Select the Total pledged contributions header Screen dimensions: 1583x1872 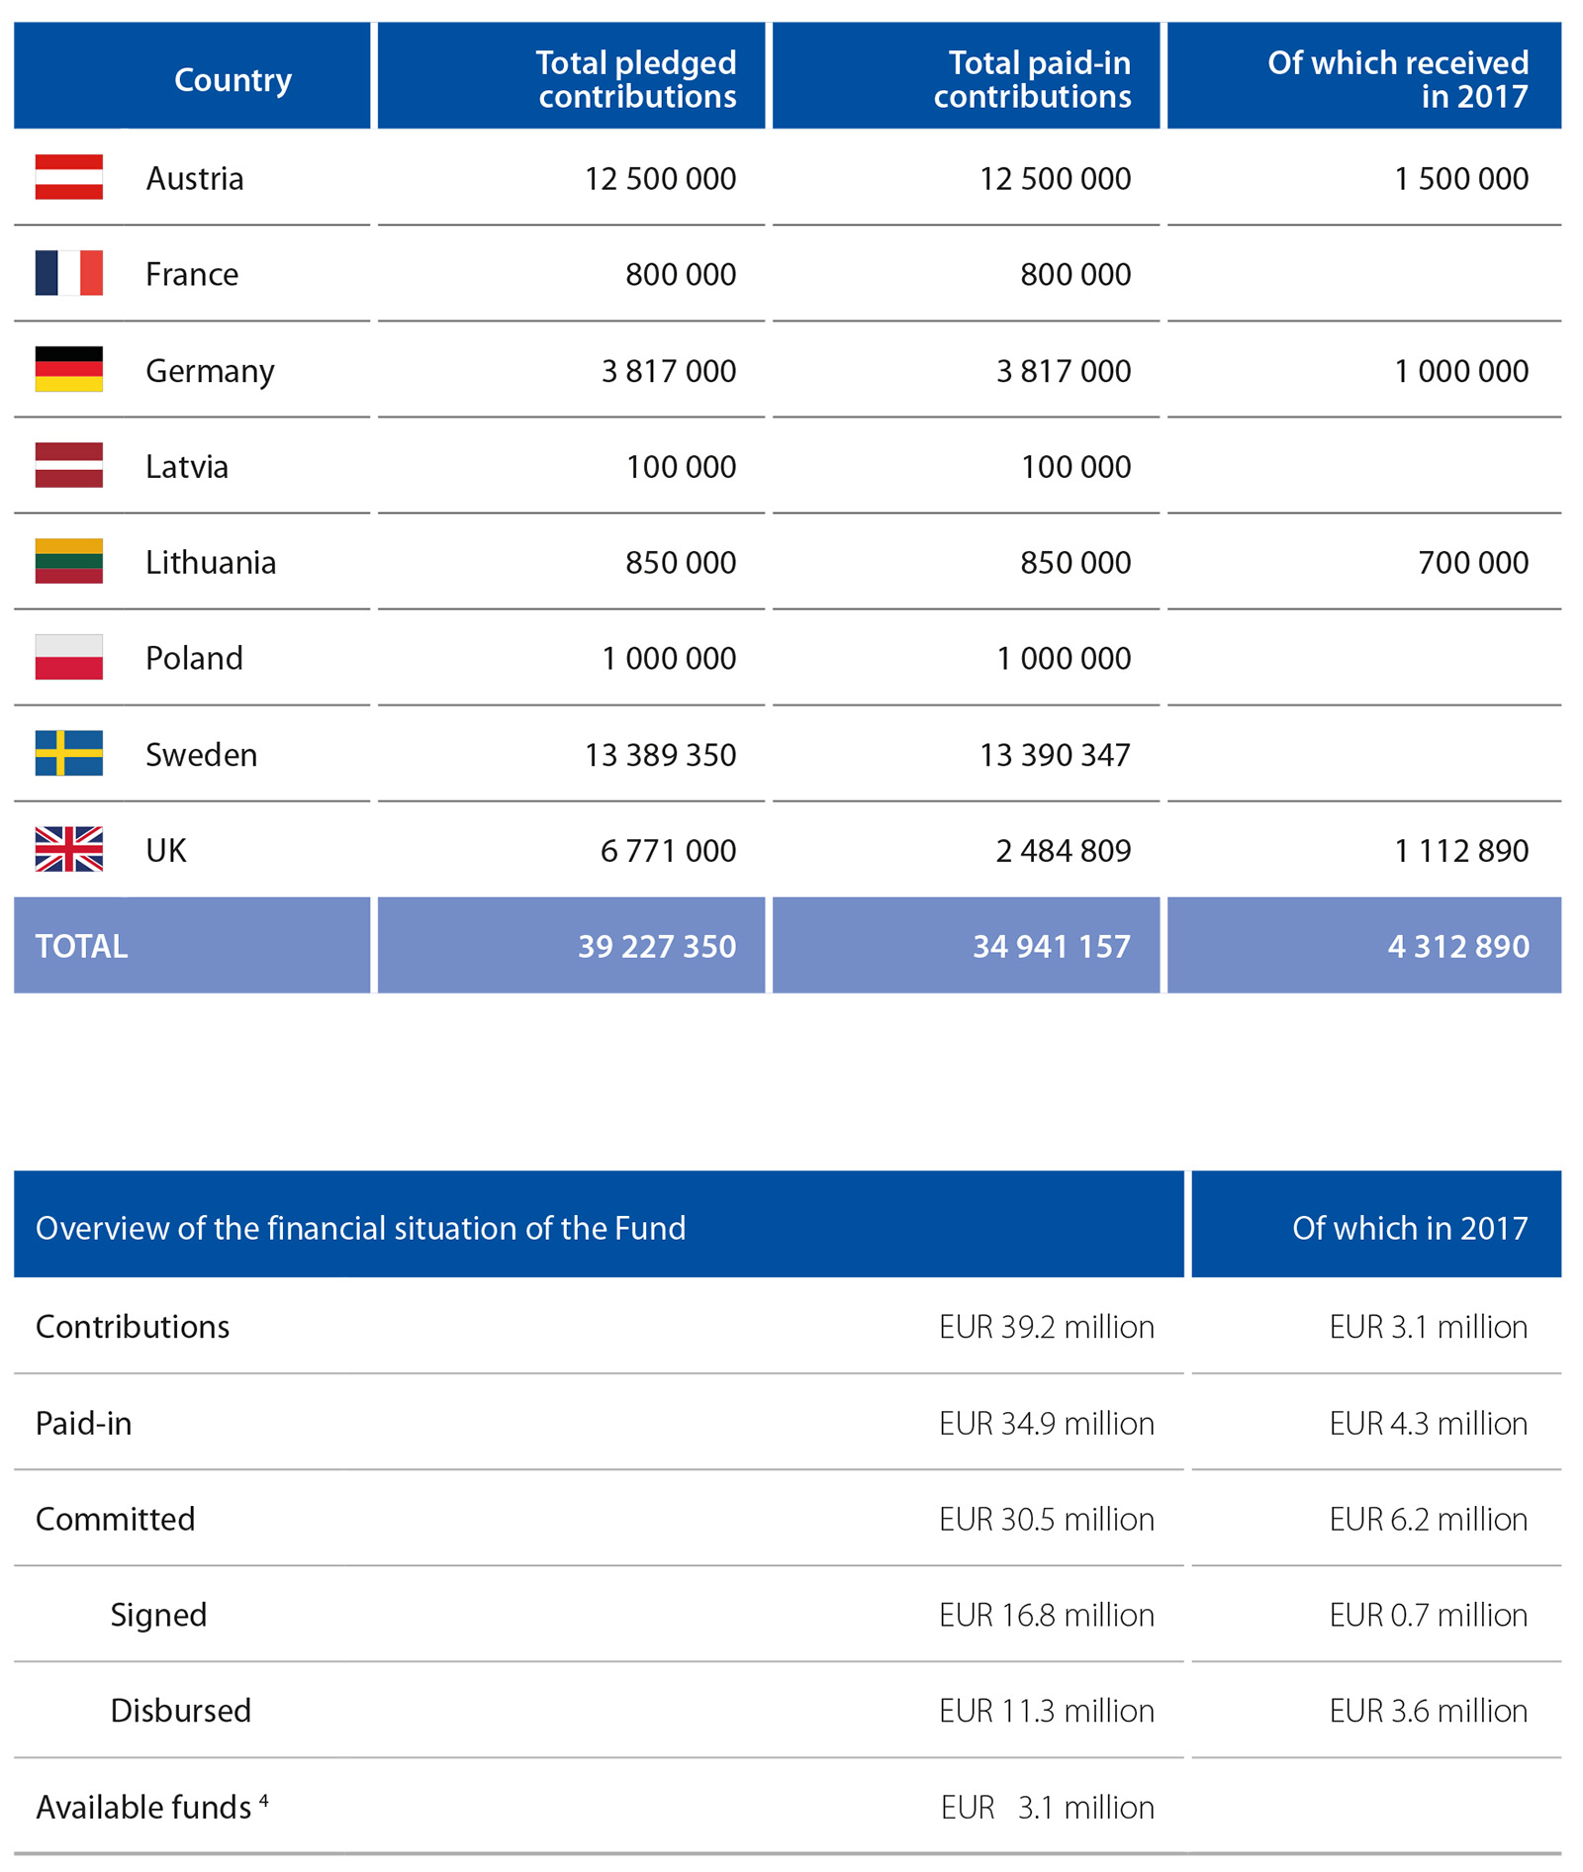pyautogui.click(x=636, y=79)
